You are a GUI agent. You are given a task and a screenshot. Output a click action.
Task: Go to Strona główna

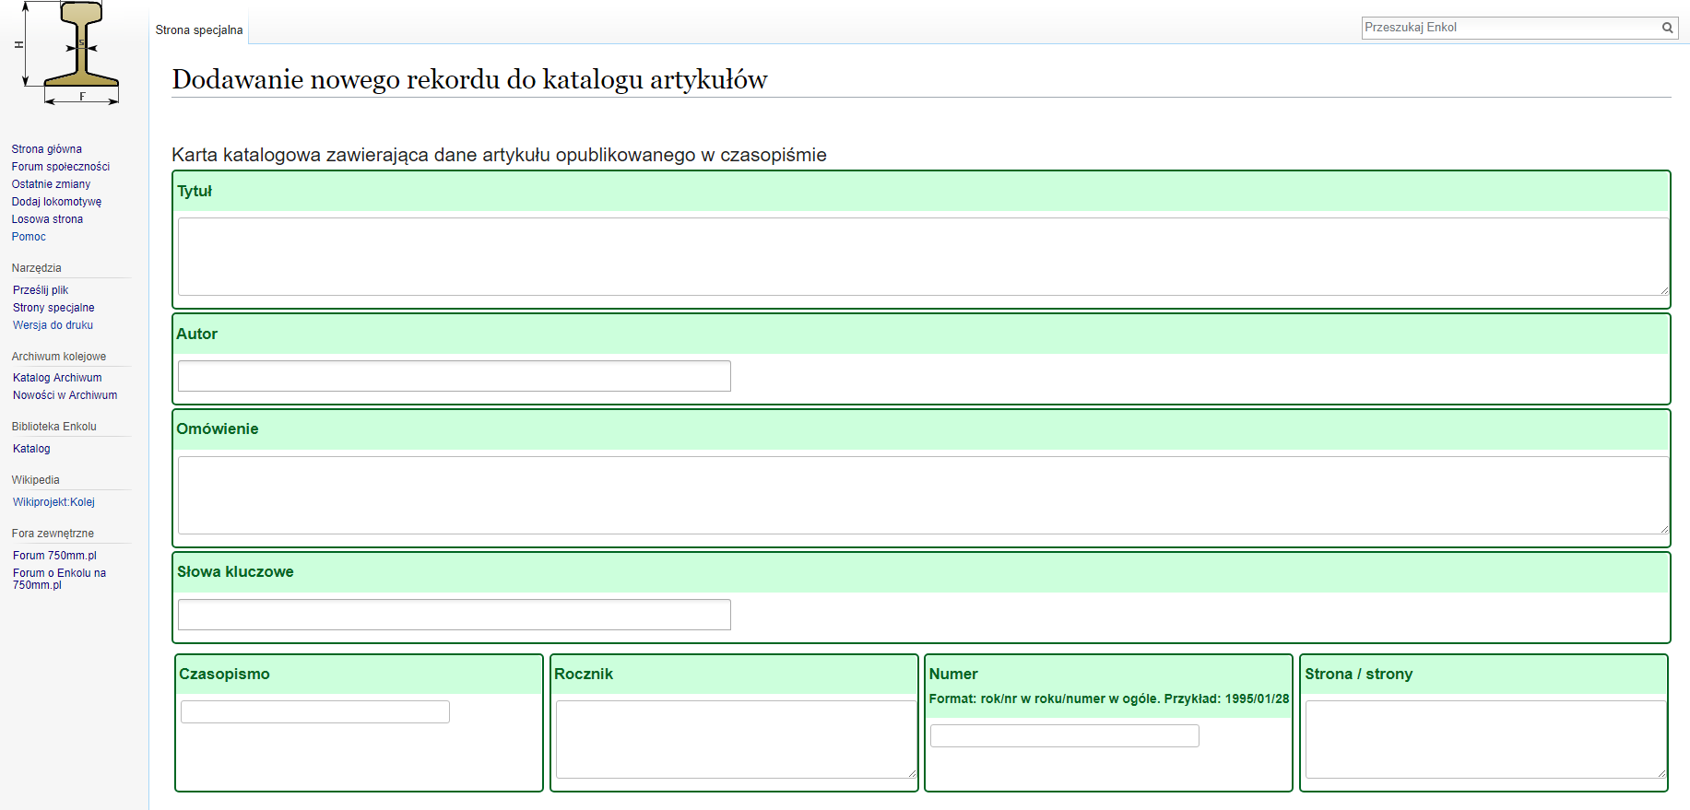[47, 149]
